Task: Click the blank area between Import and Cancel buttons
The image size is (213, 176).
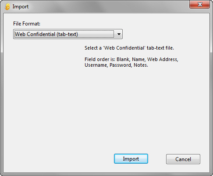Action: (x=157, y=159)
